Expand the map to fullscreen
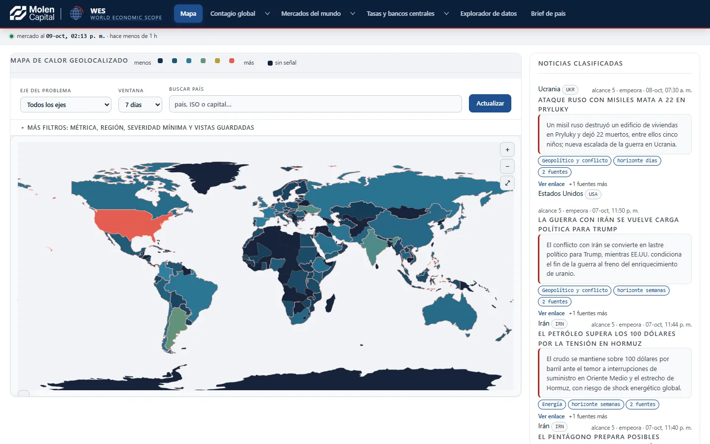The image size is (710, 444). 507,183
